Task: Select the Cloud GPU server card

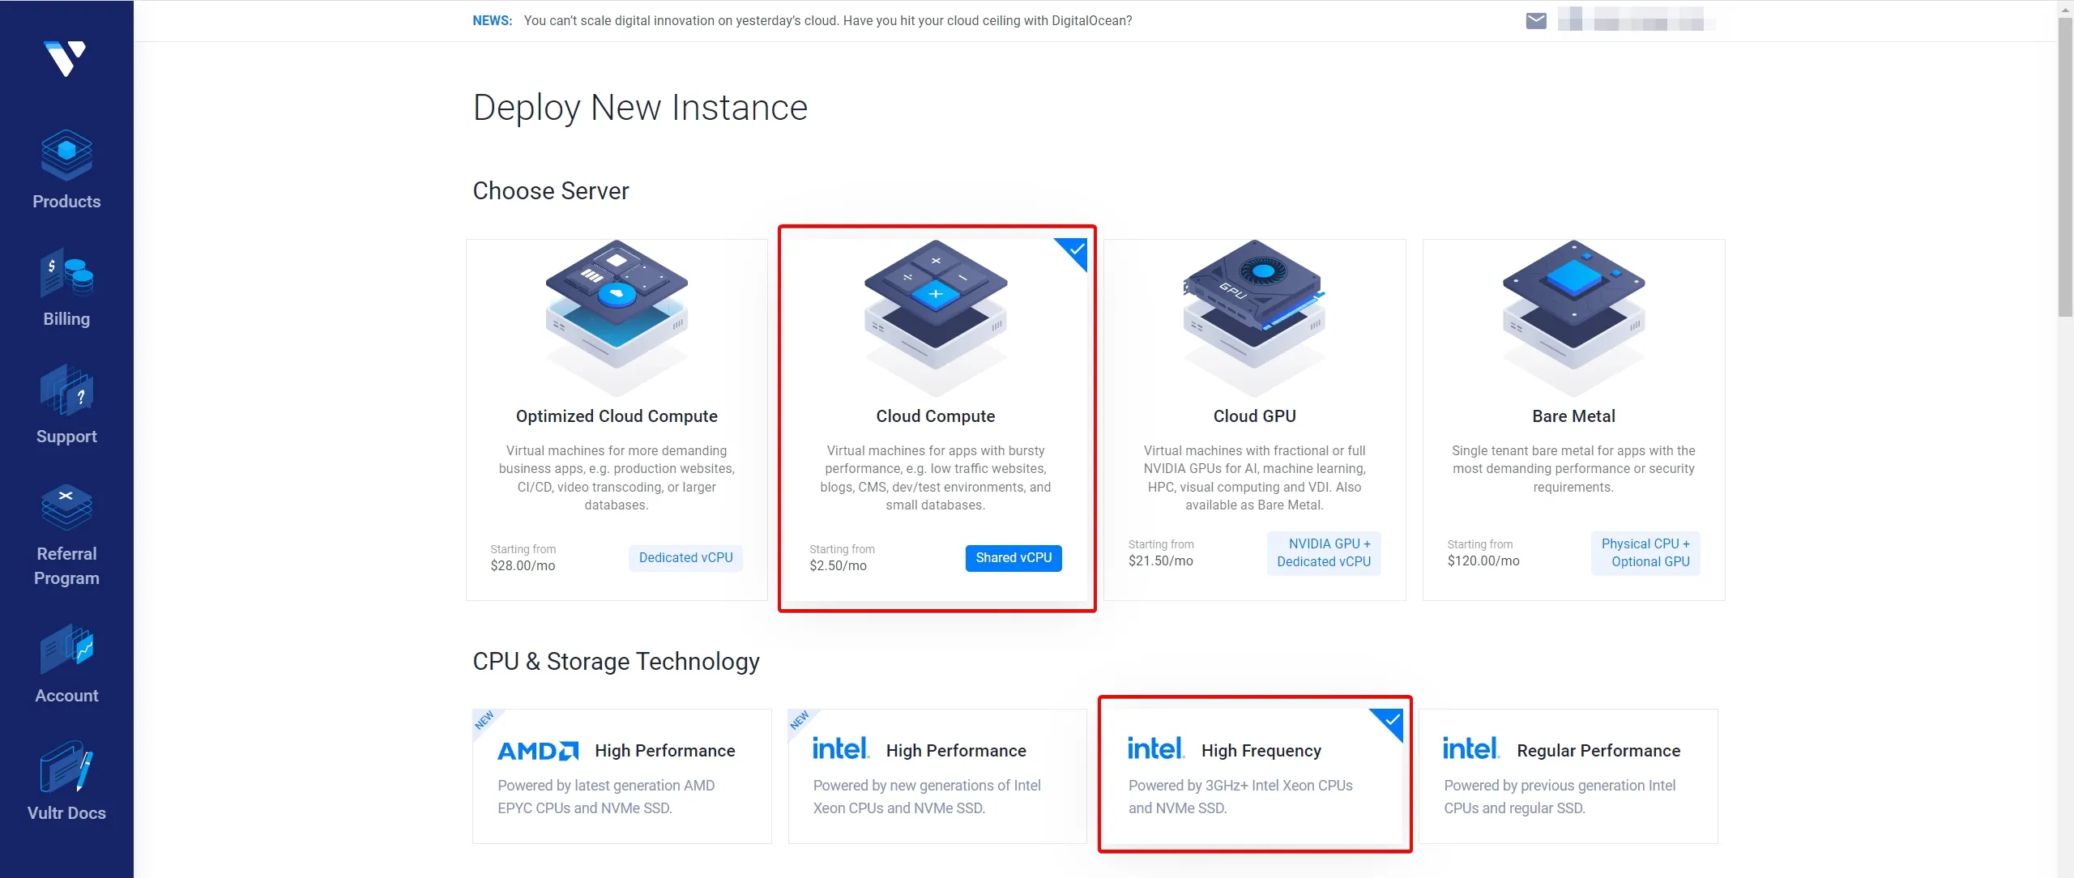Action: (1254, 419)
